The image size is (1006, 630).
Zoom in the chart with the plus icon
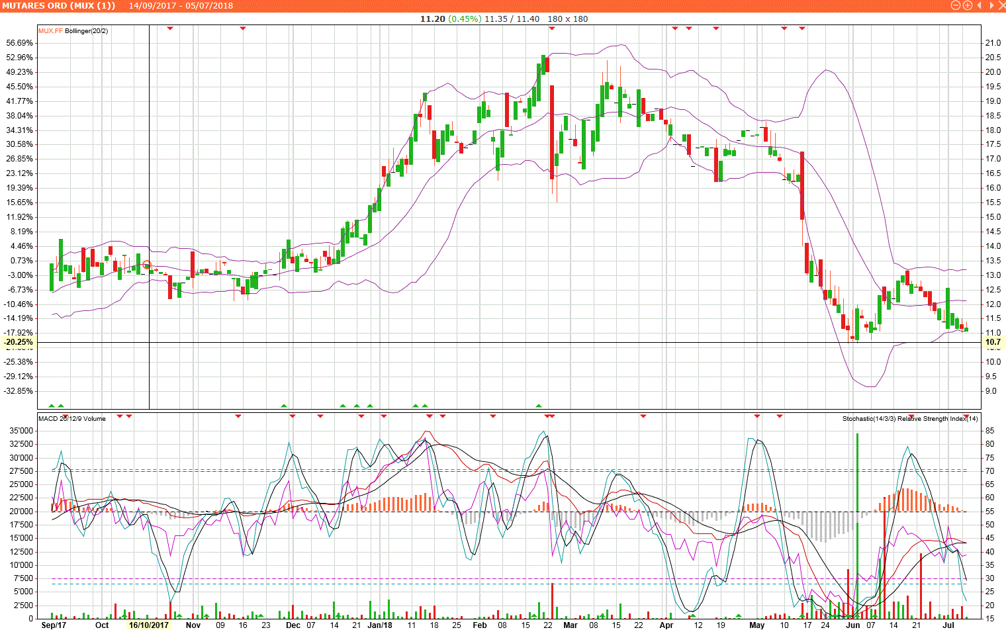968,5
